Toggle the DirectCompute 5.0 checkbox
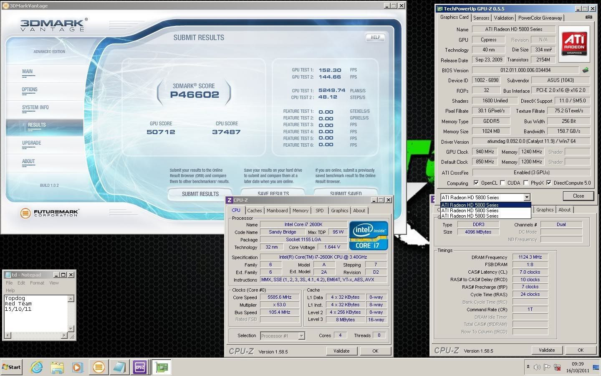Viewport: 601px width, 376px height. (x=549, y=183)
